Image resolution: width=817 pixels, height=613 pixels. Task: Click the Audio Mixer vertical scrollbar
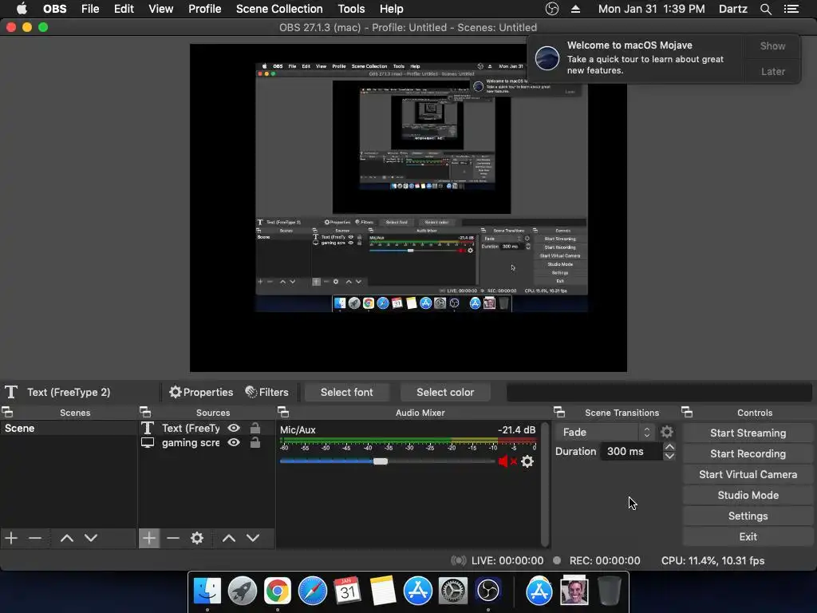(x=545, y=484)
